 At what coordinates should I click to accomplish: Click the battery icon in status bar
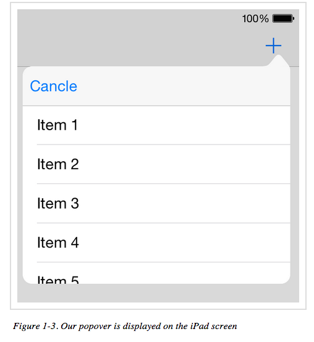pos(283,19)
